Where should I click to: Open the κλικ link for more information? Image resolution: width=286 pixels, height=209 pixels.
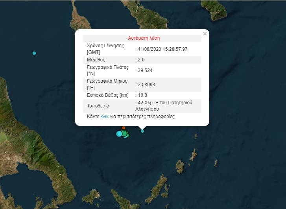point(104,117)
